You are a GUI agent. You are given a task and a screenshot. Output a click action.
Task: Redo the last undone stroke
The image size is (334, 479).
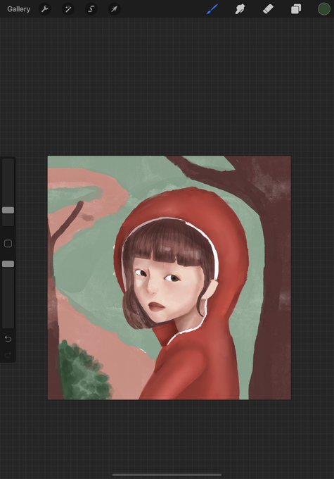[x=8, y=354]
